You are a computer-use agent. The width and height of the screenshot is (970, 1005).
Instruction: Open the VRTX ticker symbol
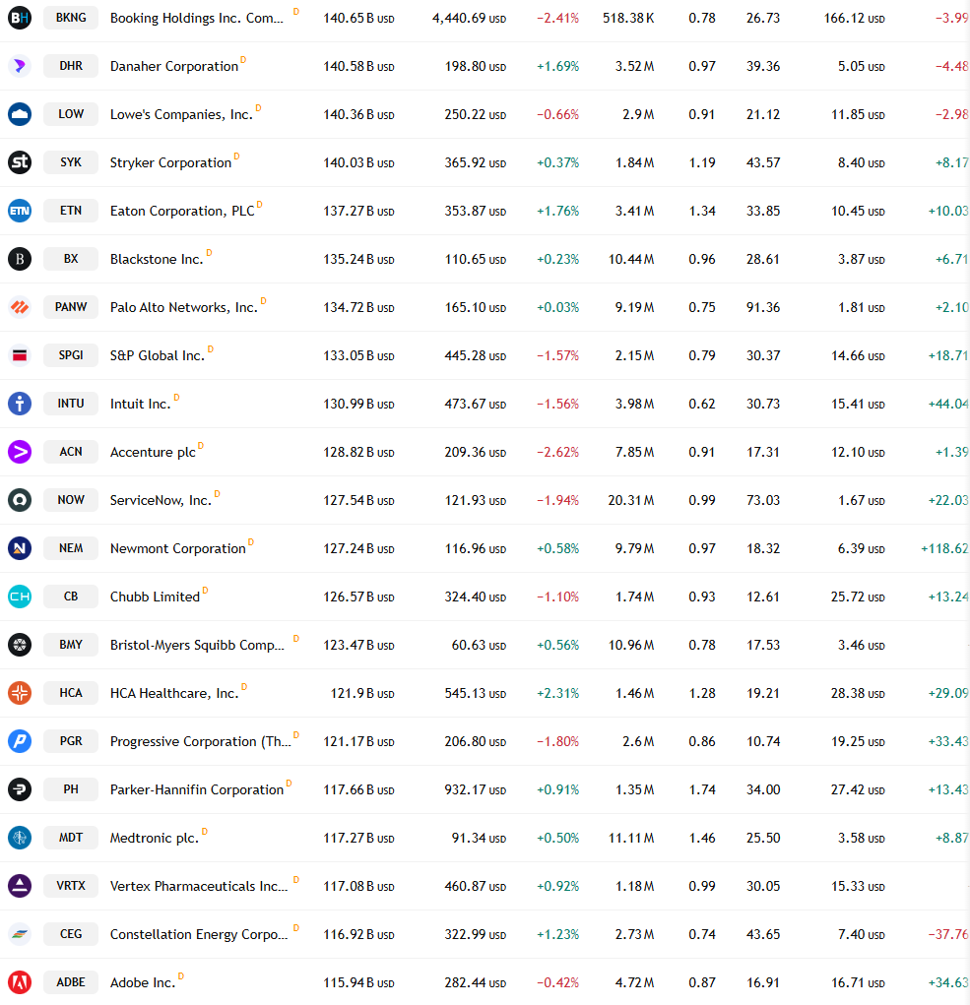click(x=71, y=886)
